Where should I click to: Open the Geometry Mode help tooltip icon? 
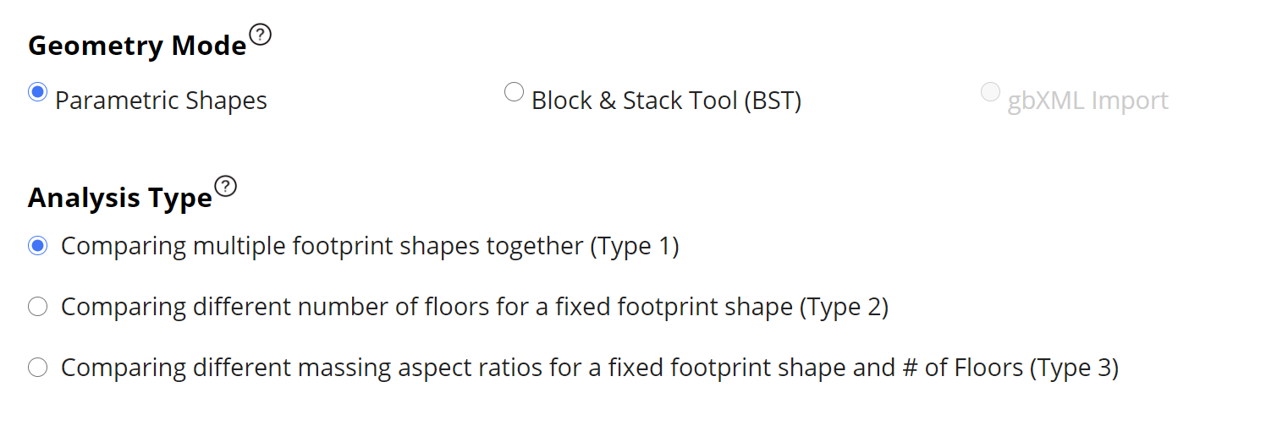pos(261,35)
